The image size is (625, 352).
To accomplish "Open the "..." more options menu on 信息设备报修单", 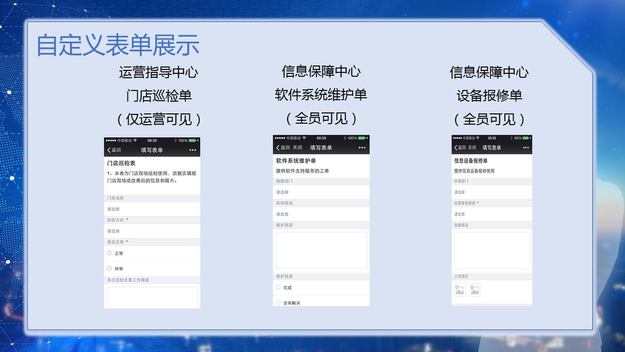I will [525, 148].
